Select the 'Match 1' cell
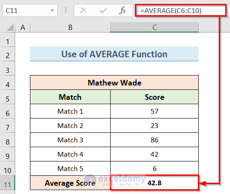The width and height of the screenshot is (230, 194). [x=70, y=111]
